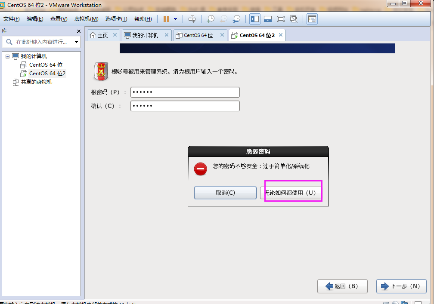
Task: Select CentOS 64 位 in the library tree
Action: (46, 64)
